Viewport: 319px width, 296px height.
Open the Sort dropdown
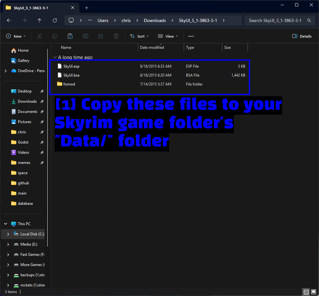coord(139,36)
